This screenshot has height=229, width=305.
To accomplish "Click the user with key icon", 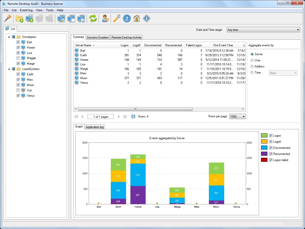I will point(105,19).
